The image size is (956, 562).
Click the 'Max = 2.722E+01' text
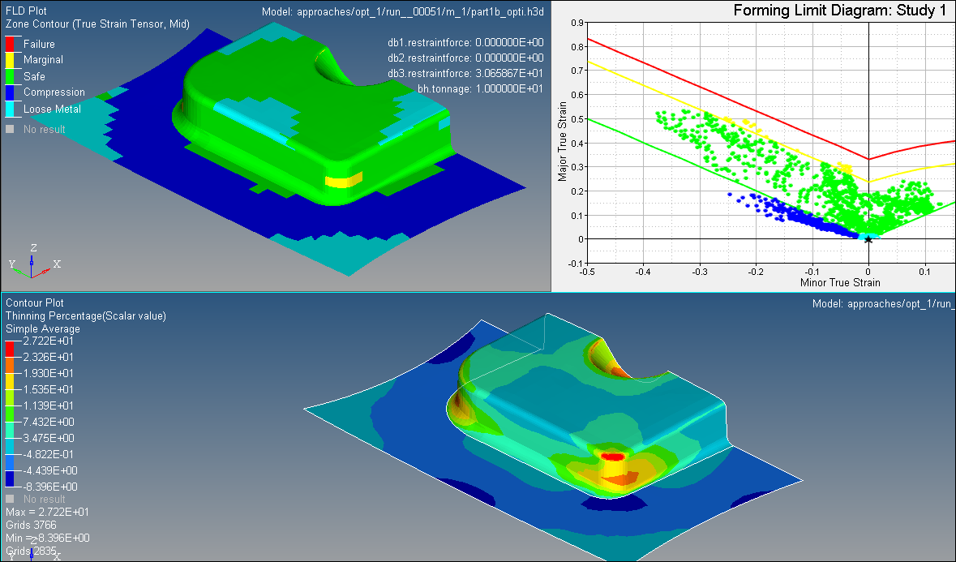[x=47, y=512]
